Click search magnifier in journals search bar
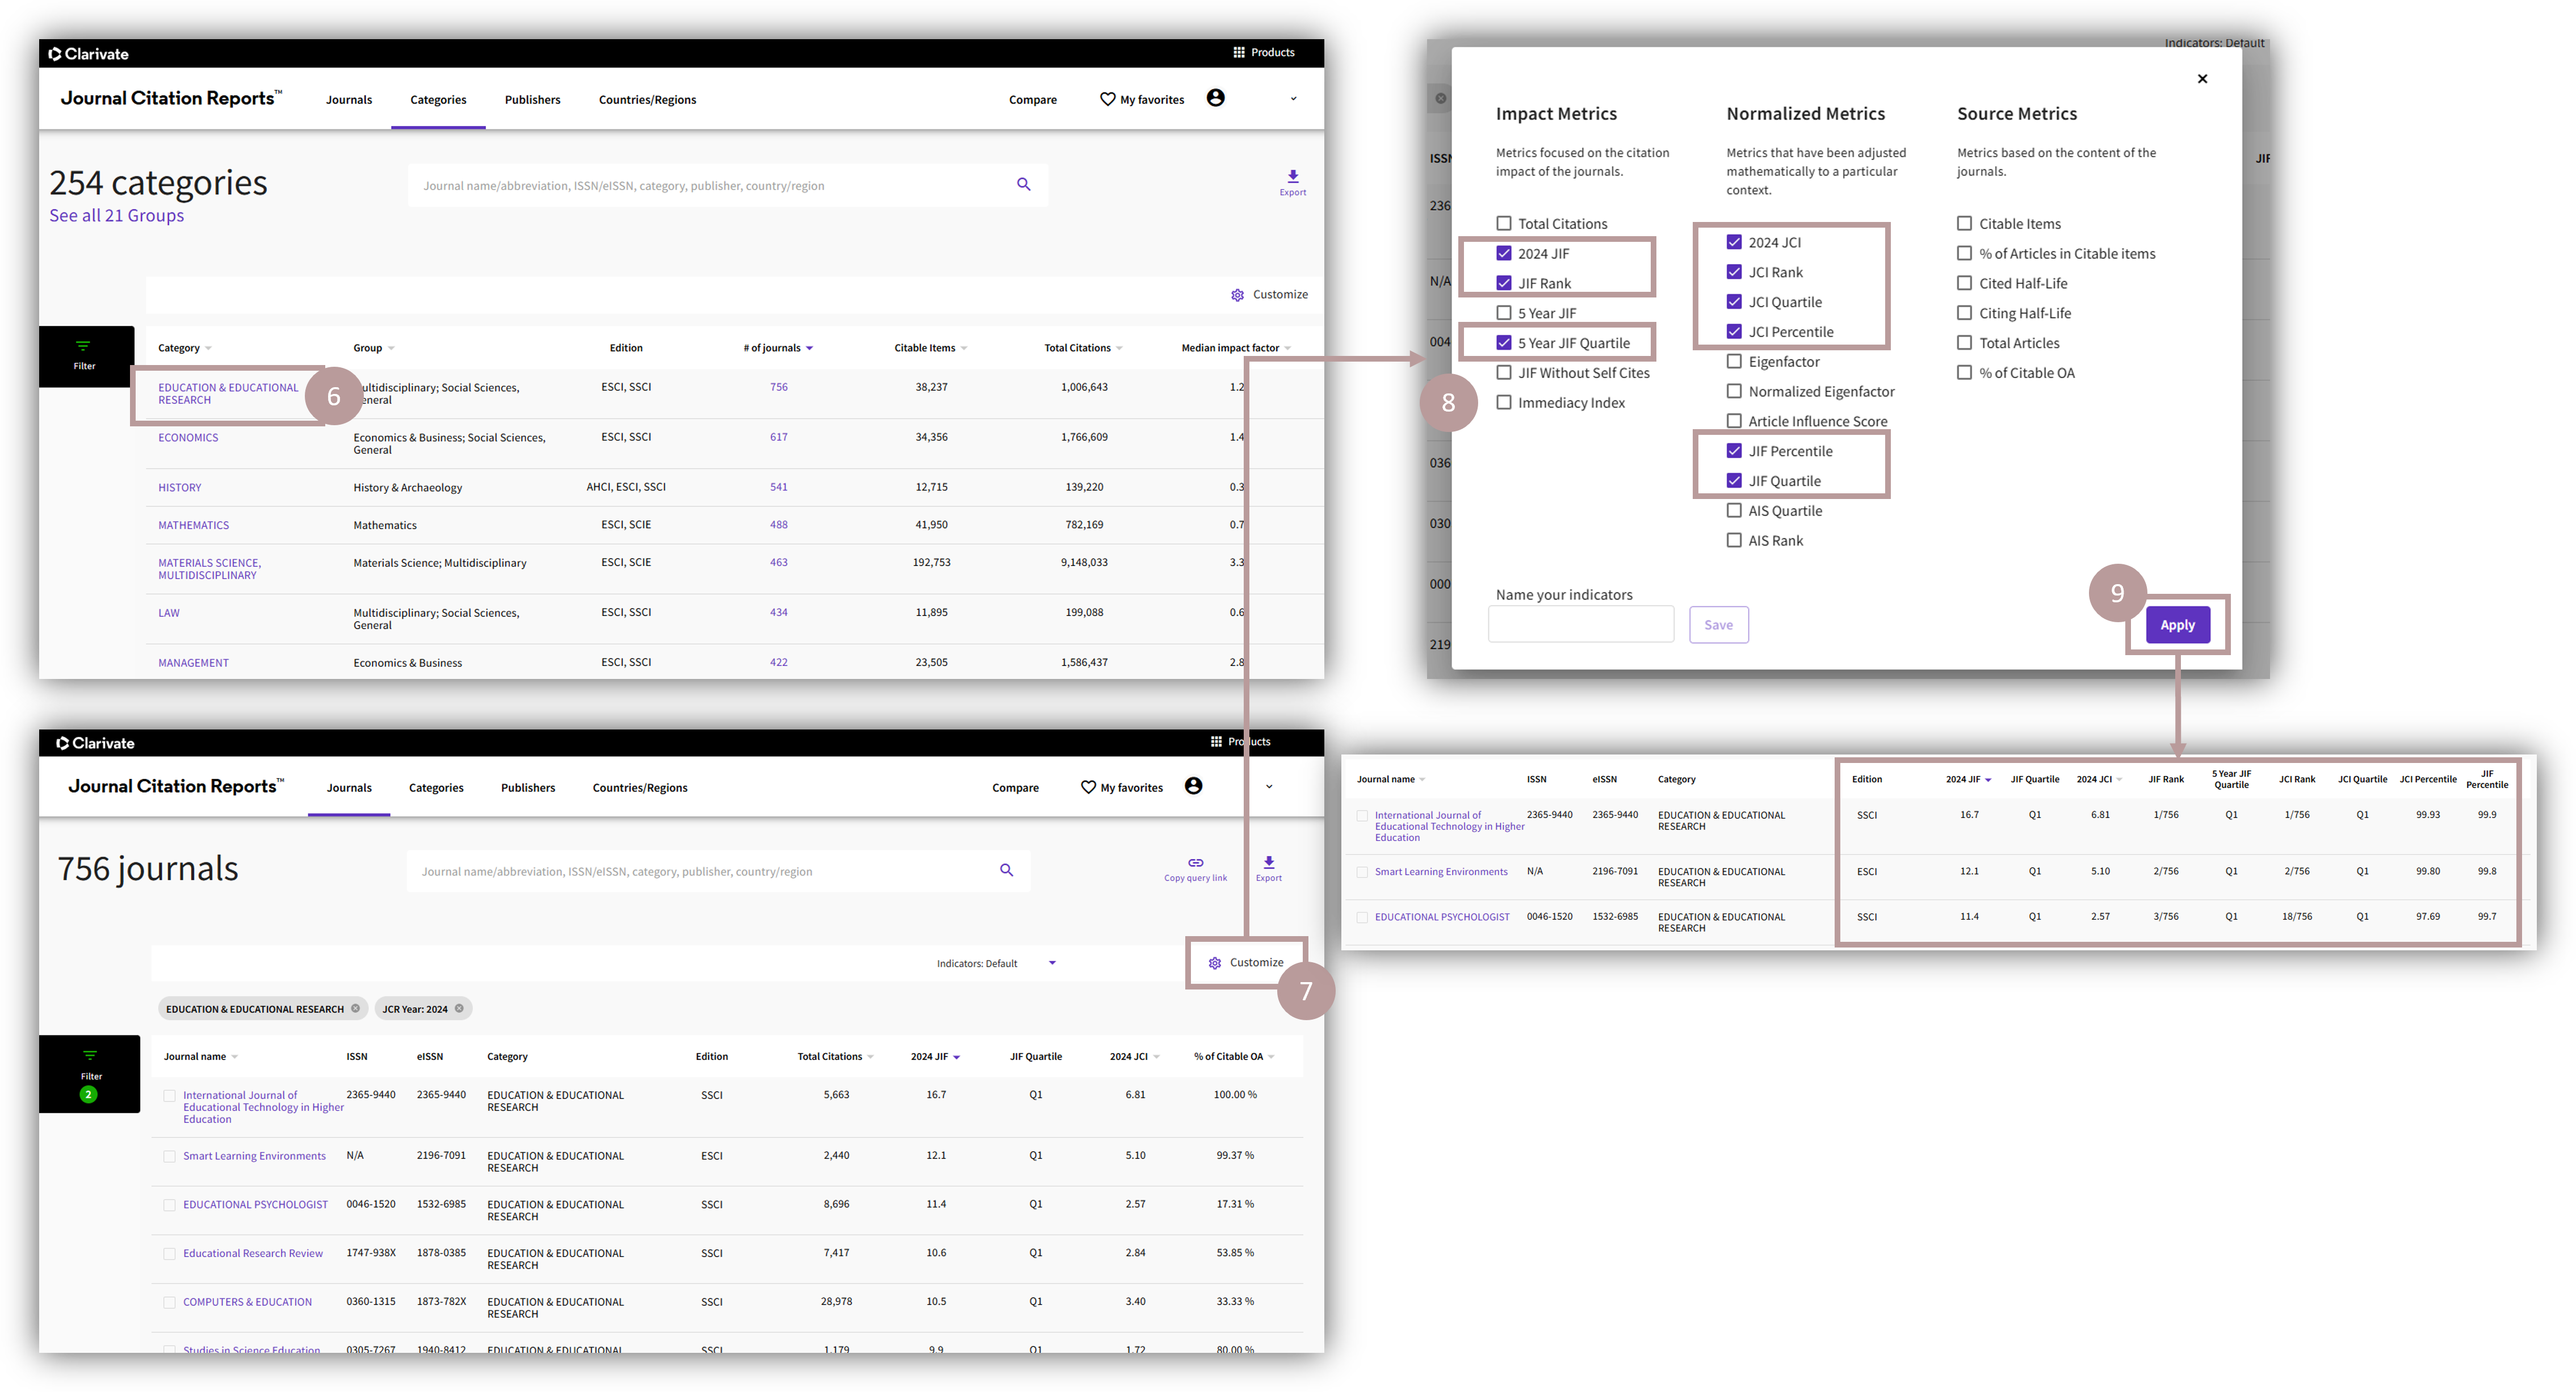 (x=1006, y=870)
